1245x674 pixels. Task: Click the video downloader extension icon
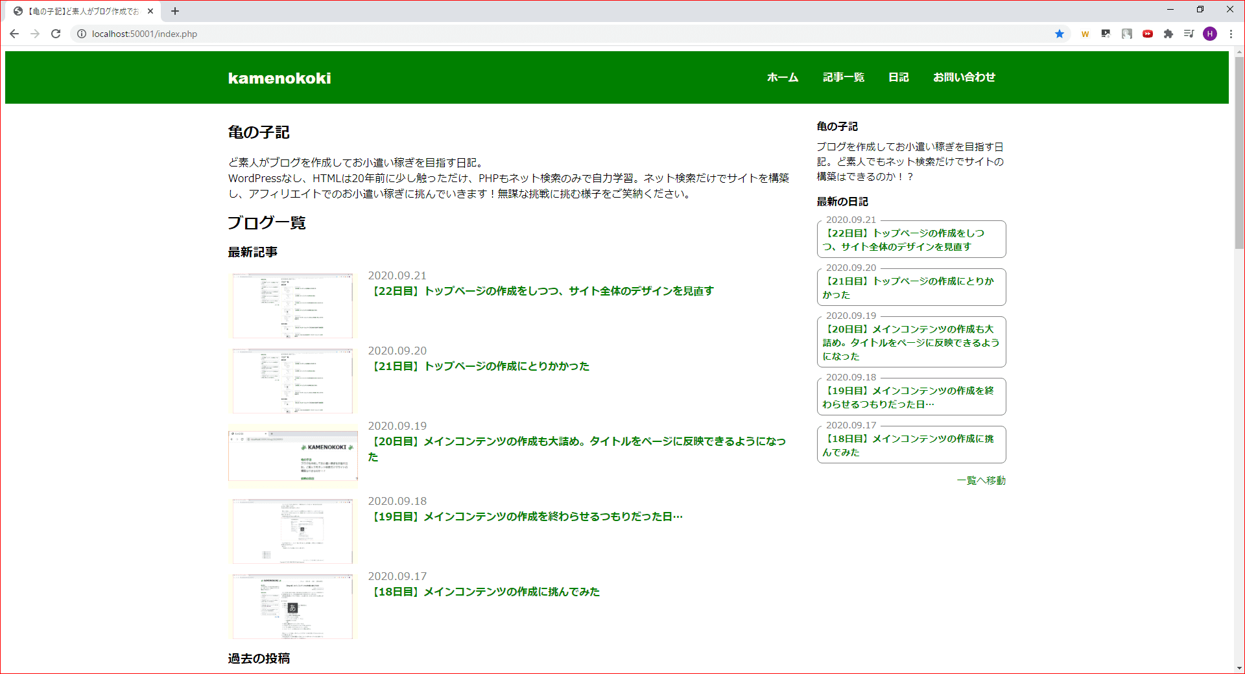pyautogui.click(x=1106, y=34)
